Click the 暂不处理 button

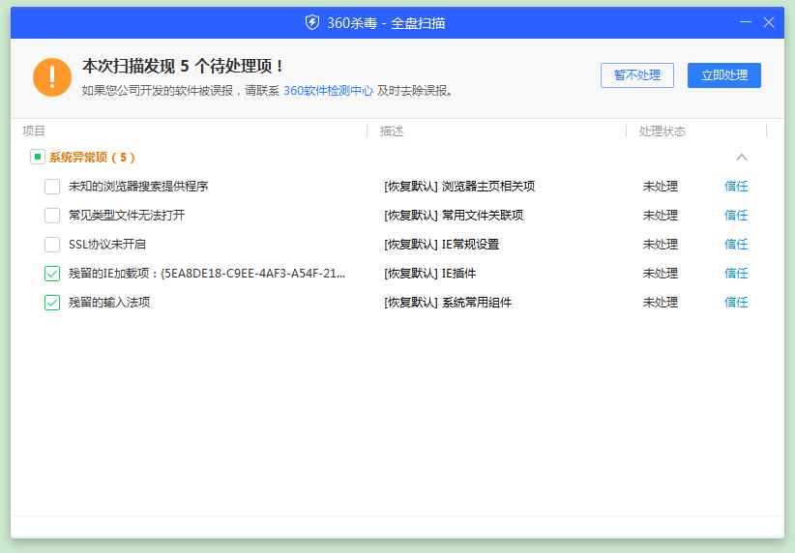pos(636,75)
